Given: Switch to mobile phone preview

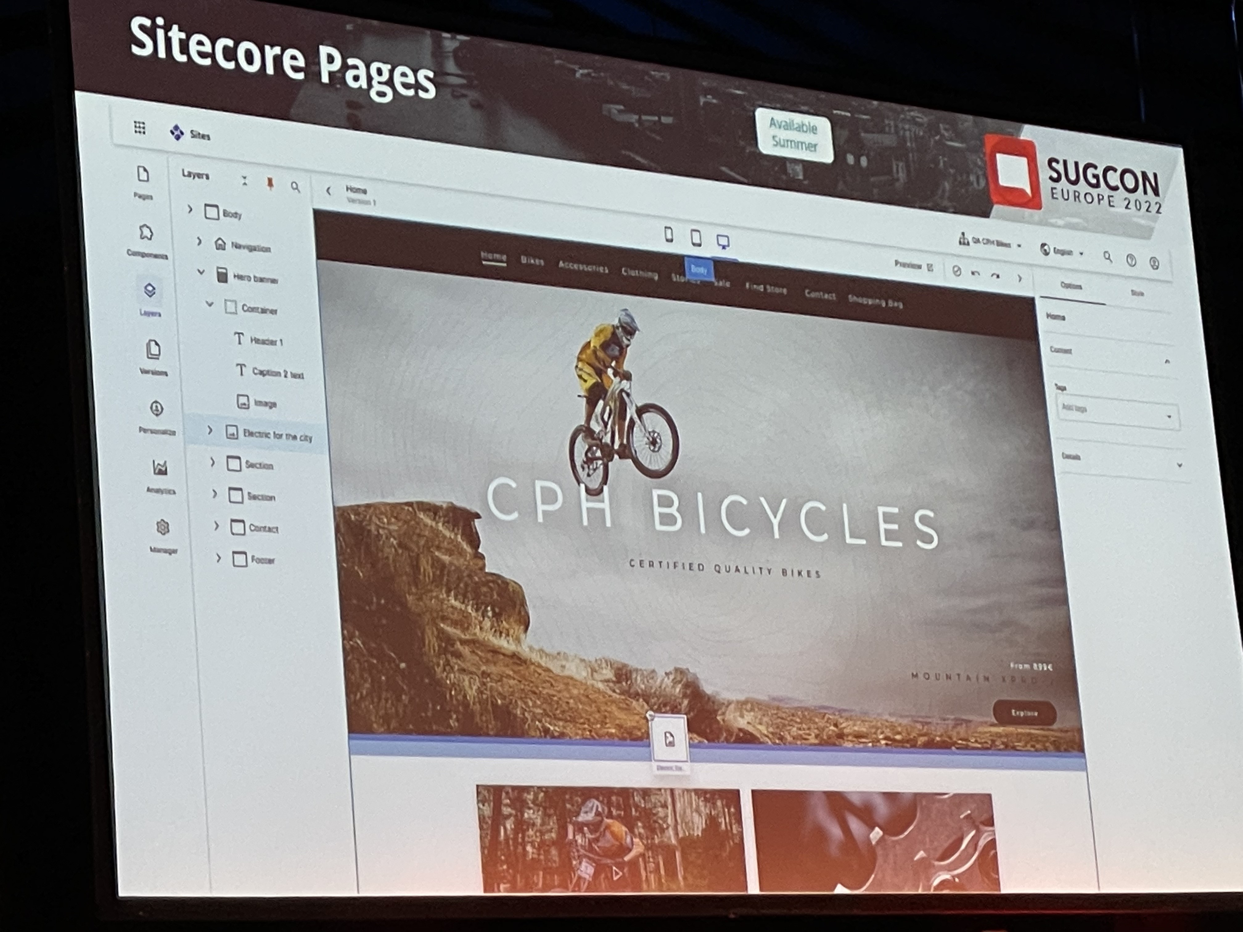Looking at the screenshot, I should click(669, 234).
